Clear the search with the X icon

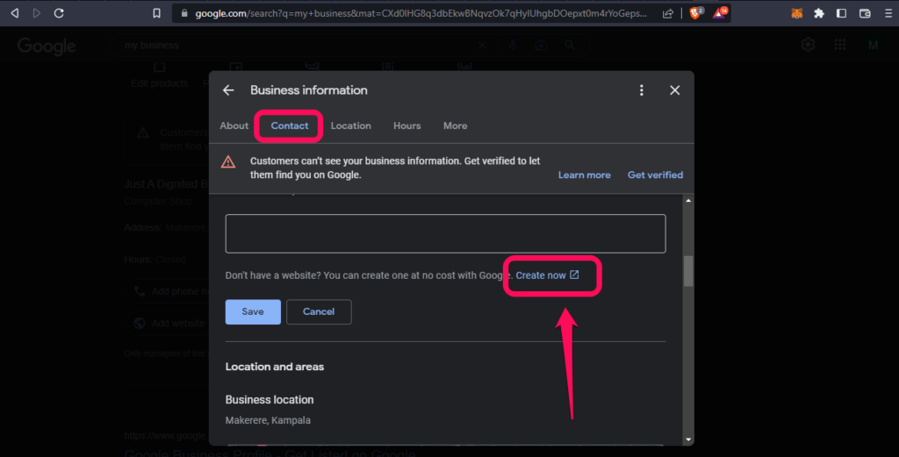482,46
